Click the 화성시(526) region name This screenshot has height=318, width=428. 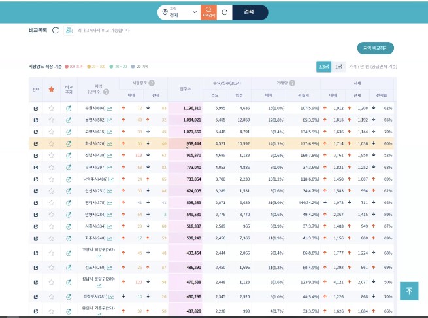pos(95,143)
